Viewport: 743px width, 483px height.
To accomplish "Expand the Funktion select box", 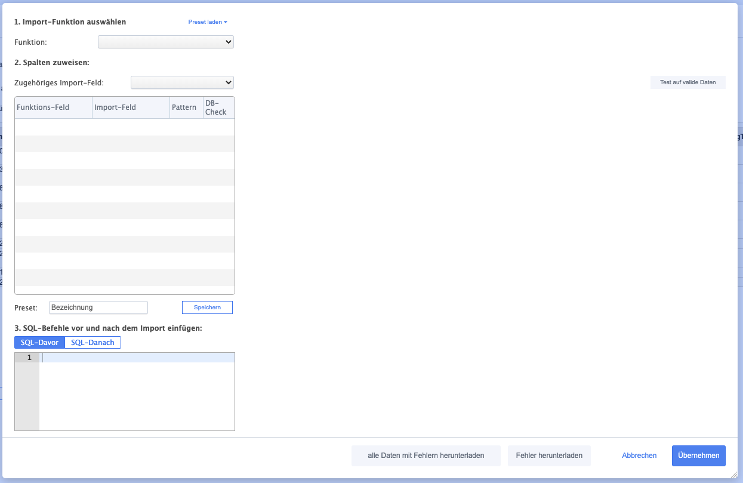I will point(165,42).
